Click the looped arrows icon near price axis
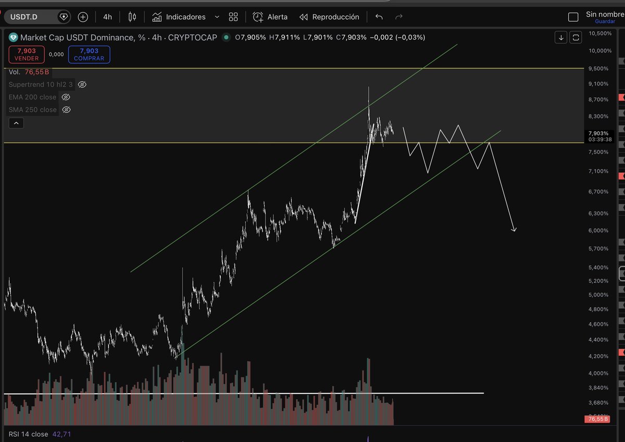625x442 pixels. [576, 37]
